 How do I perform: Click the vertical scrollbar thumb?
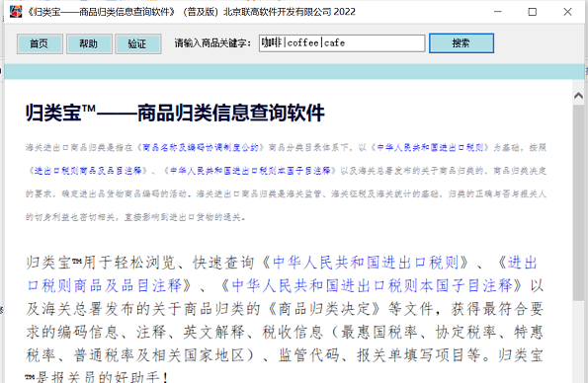pyautogui.click(x=578, y=202)
